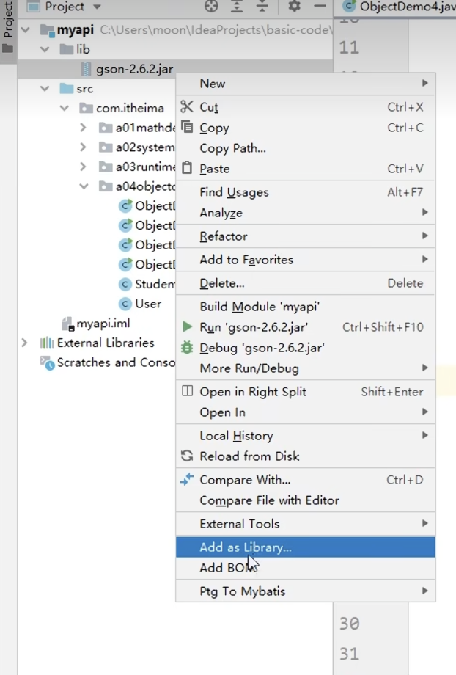Collapse the a04 package node
Image resolution: width=456 pixels, height=675 pixels.
[x=84, y=186]
